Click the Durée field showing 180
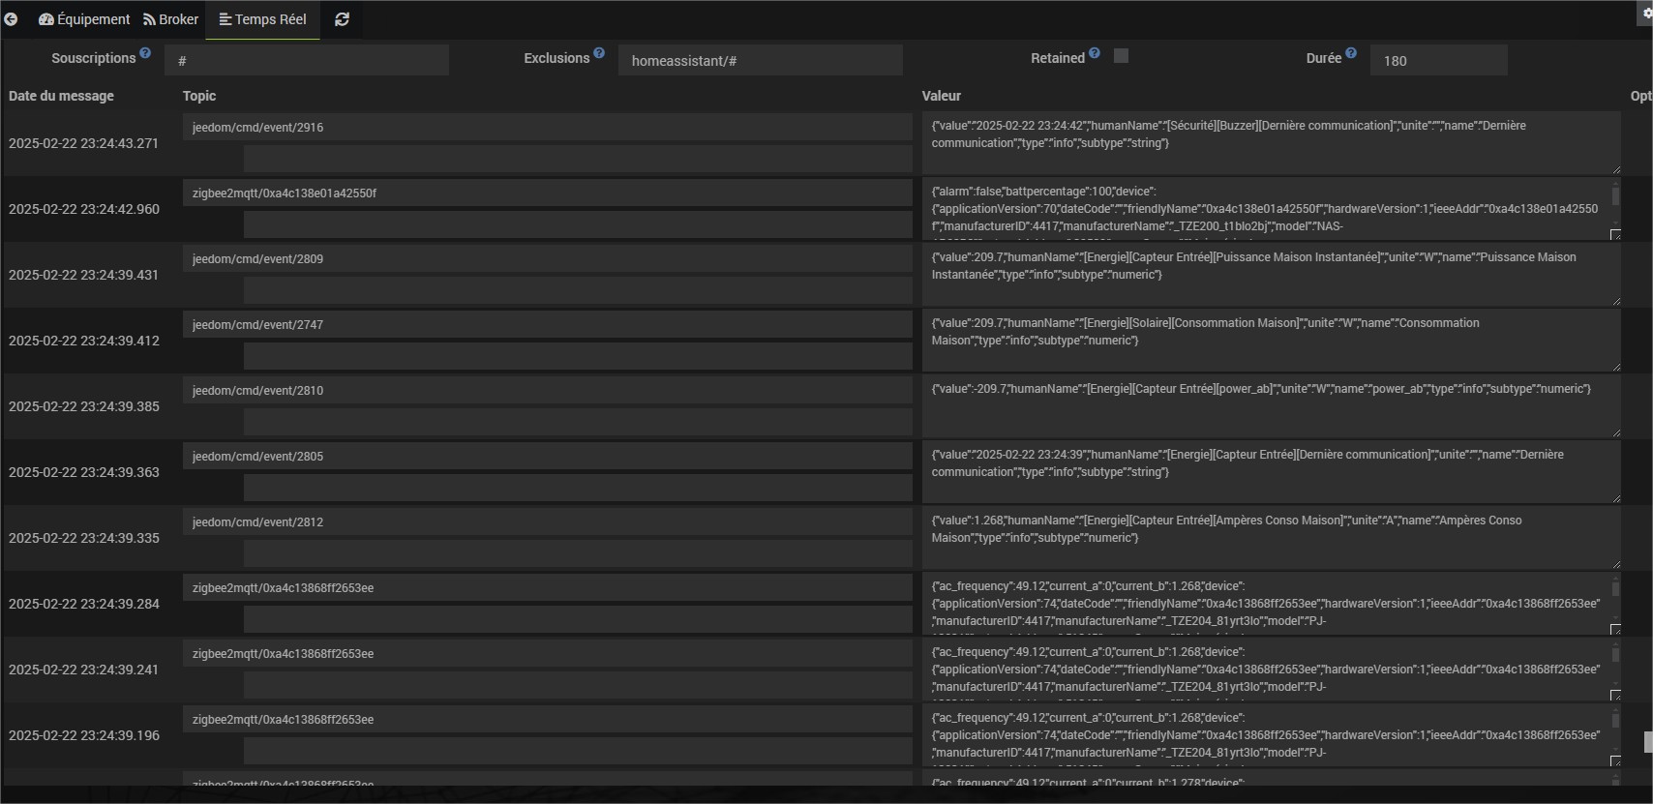This screenshot has height=804, width=1653. tap(1438, 60)
